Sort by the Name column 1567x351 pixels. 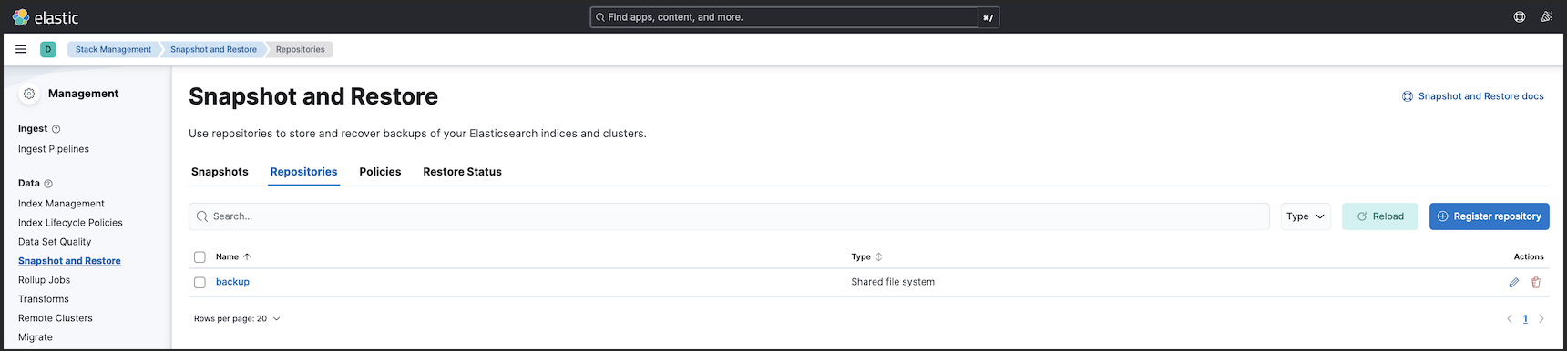coord(233,257)
